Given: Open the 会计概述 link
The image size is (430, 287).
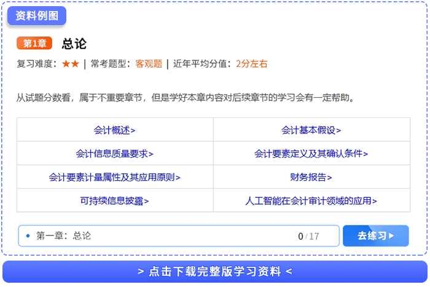Looking at the screenshot, I should (x=115, y=130).
